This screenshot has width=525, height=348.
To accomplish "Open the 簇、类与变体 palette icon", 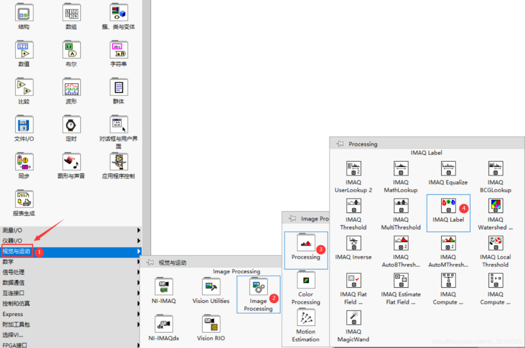I will [119, 13].
